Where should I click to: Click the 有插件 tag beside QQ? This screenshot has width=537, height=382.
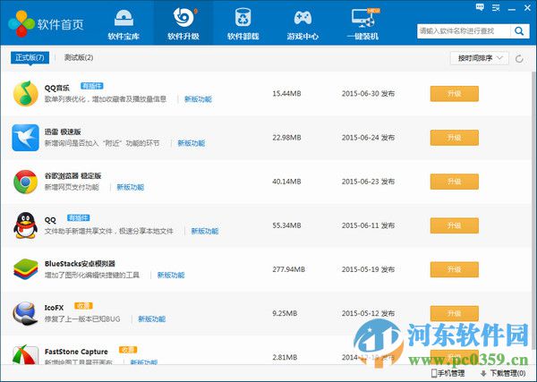[79, 218]
